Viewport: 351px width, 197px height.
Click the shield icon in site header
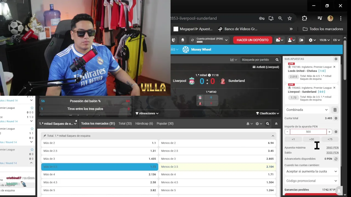pyautogui.click(x=173, y=40)
